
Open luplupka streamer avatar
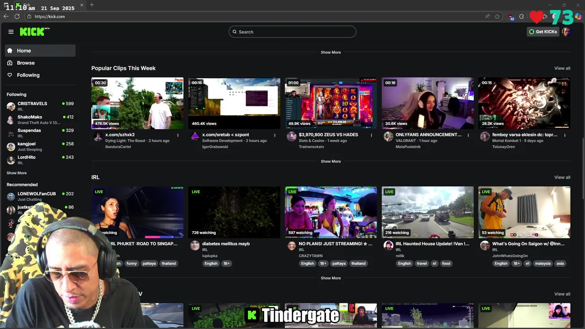(x=195, y=245)
